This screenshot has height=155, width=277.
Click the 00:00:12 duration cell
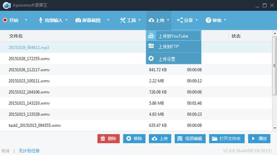pyautogui.click(x=194, y=81)
